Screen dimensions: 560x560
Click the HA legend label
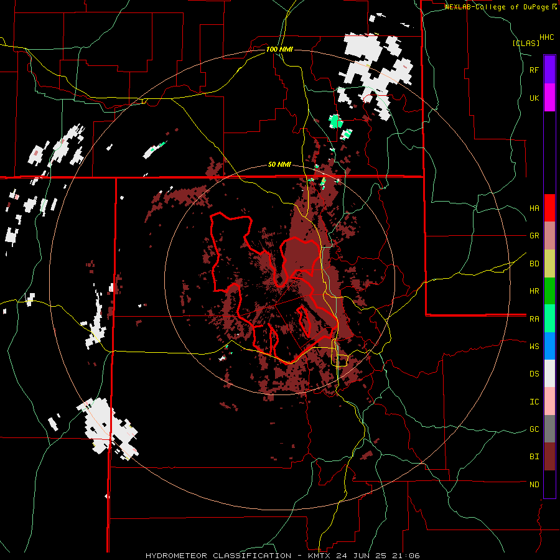pyautogui.click(x=534, y=208)
